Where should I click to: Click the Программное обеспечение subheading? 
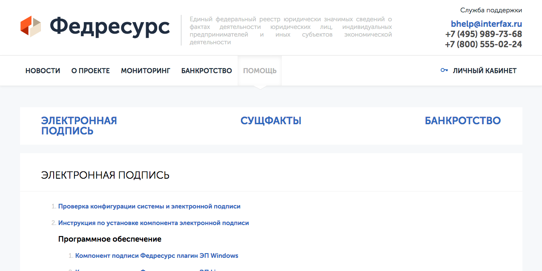coord(110,239)
